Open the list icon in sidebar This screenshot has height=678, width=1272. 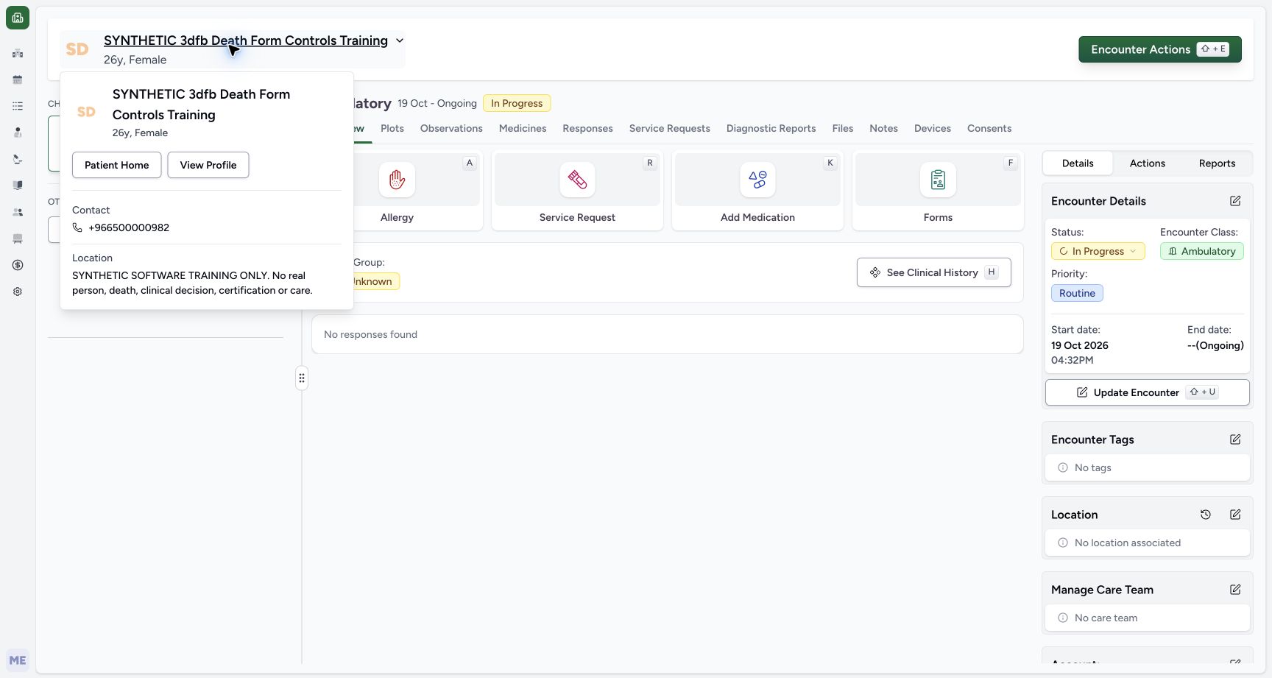18,106
